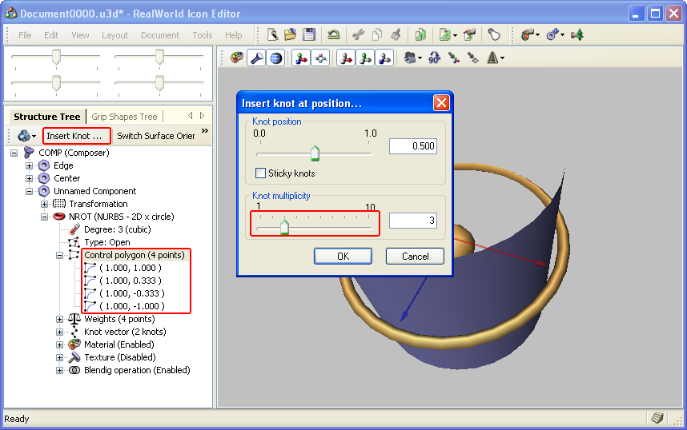687x430 pixels.
Task: Click the Knot position slider thumb
Action: click(x=315, y=153)
